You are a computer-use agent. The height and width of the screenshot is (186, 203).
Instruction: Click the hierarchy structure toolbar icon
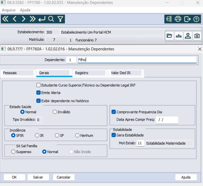[169, 19]
